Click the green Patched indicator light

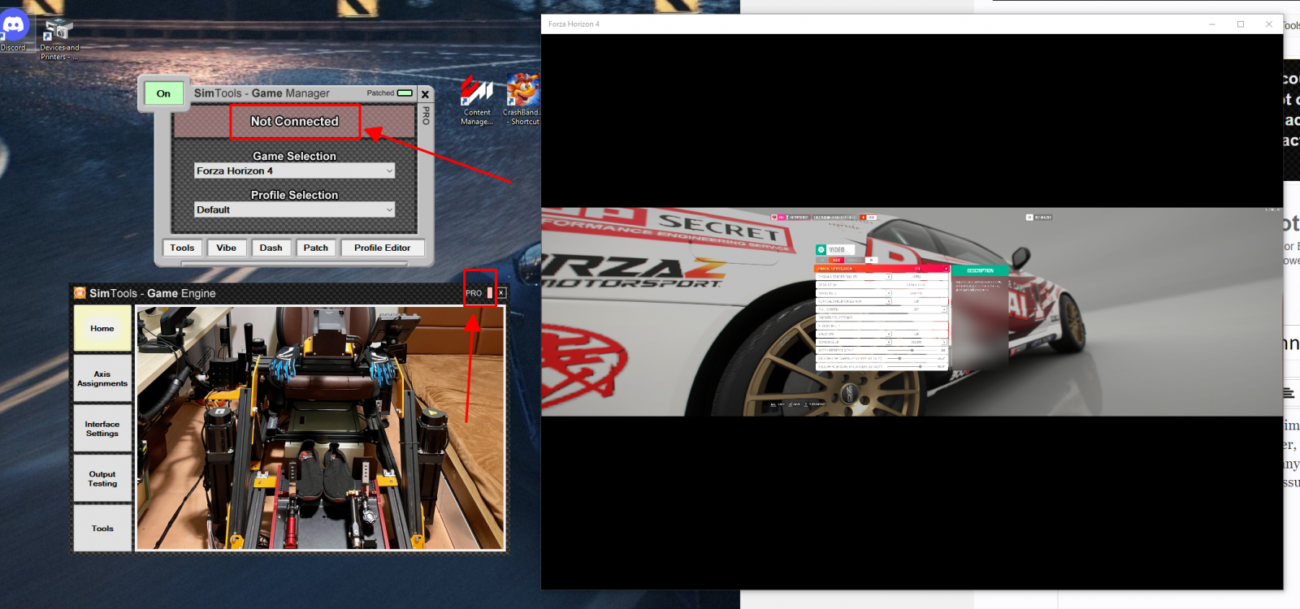pos(405,93)
